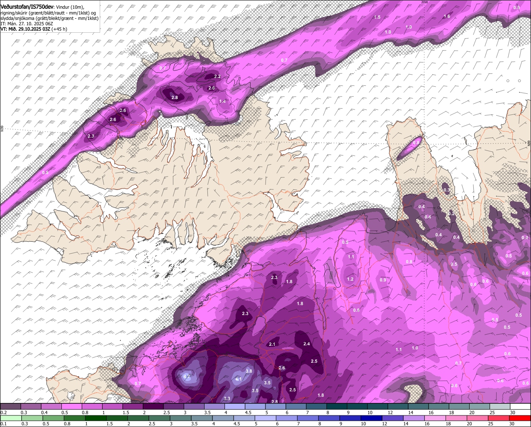
Task: Select the map value '2.2'
Action: pos(217,77)
